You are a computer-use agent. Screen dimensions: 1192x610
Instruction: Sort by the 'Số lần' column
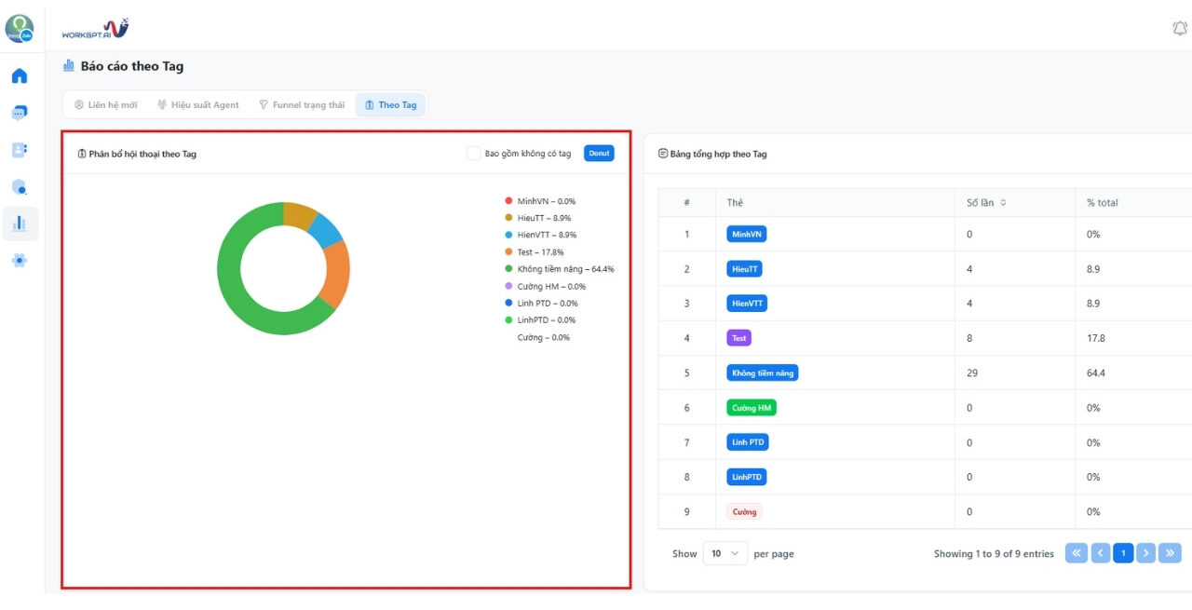coord(1003,202)
